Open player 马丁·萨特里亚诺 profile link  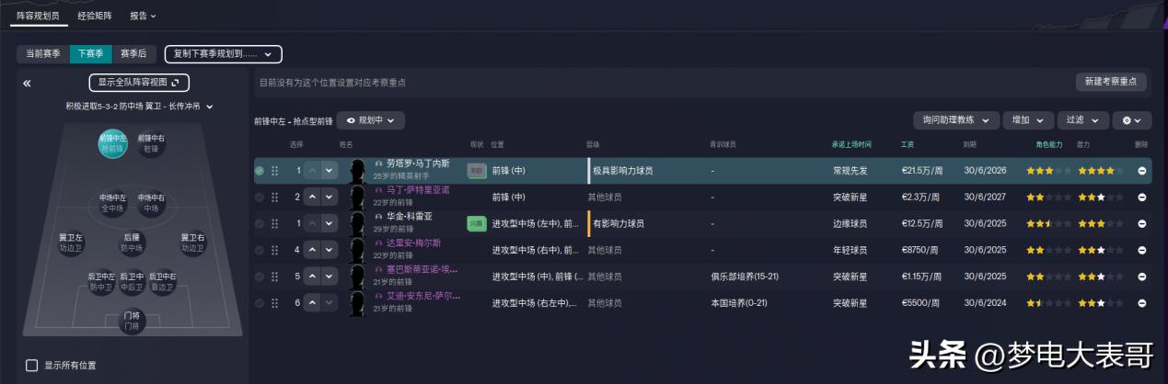coord(417,189)
